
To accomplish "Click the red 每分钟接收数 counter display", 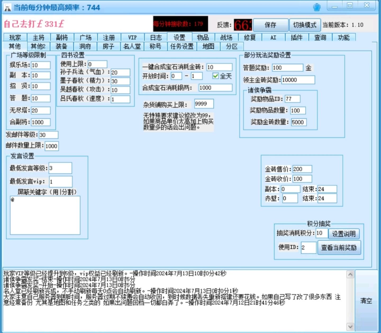I will click(180, 24).
